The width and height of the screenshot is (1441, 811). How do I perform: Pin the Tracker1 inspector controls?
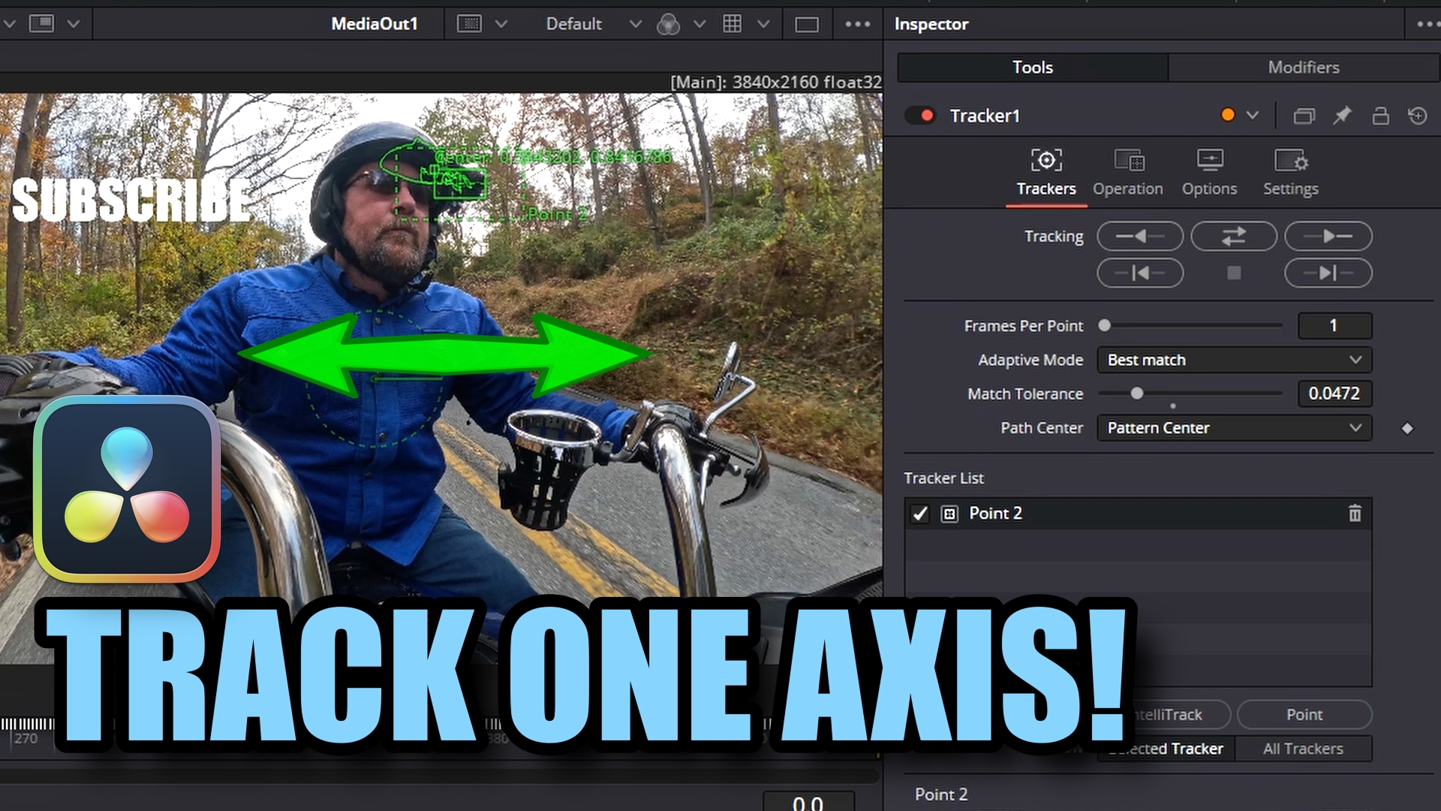coord(1343,116)
